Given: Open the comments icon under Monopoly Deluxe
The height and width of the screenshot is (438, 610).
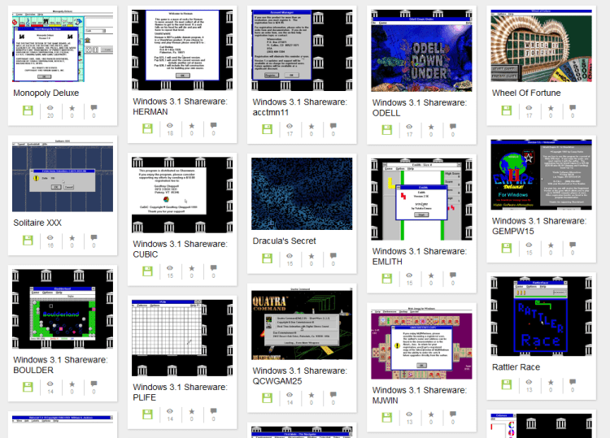Looking at the screenshot, I should pyautogui.click(x=94, y=107).
